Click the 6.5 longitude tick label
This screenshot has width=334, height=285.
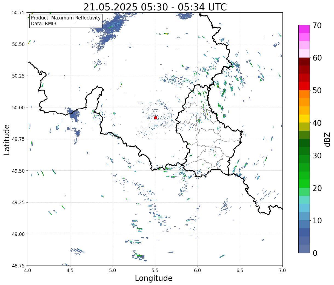point(240,270)
